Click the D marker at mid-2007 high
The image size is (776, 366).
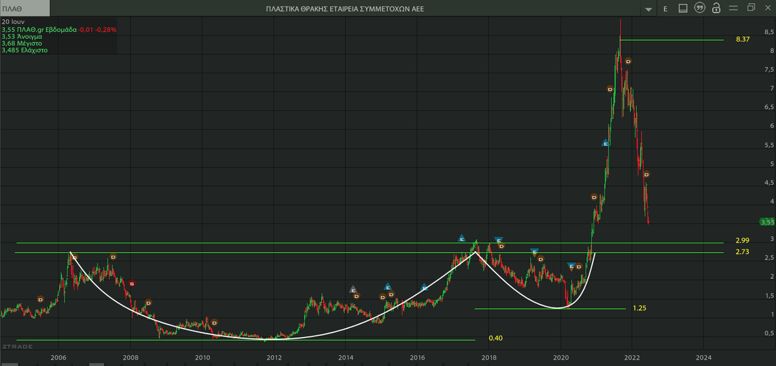[x=113, y=257]
